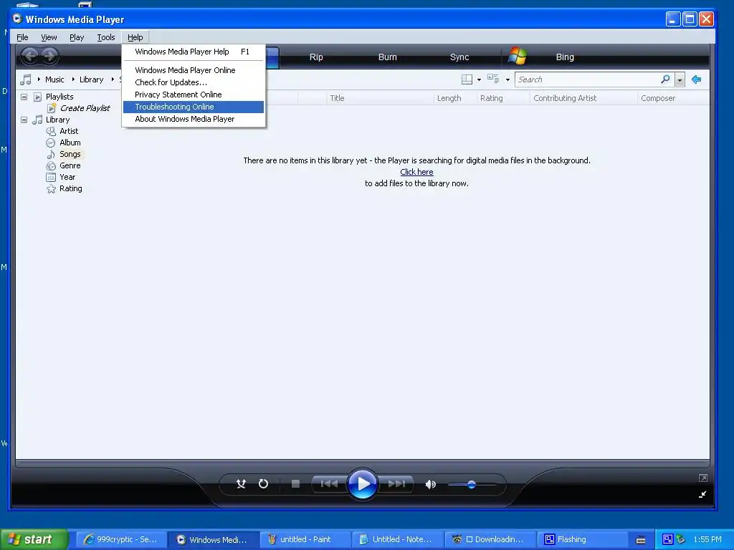Select Year in the Library tree
The width and height of the screenshot is (734, 550).
pyautogui.click(x=67, y=178)
